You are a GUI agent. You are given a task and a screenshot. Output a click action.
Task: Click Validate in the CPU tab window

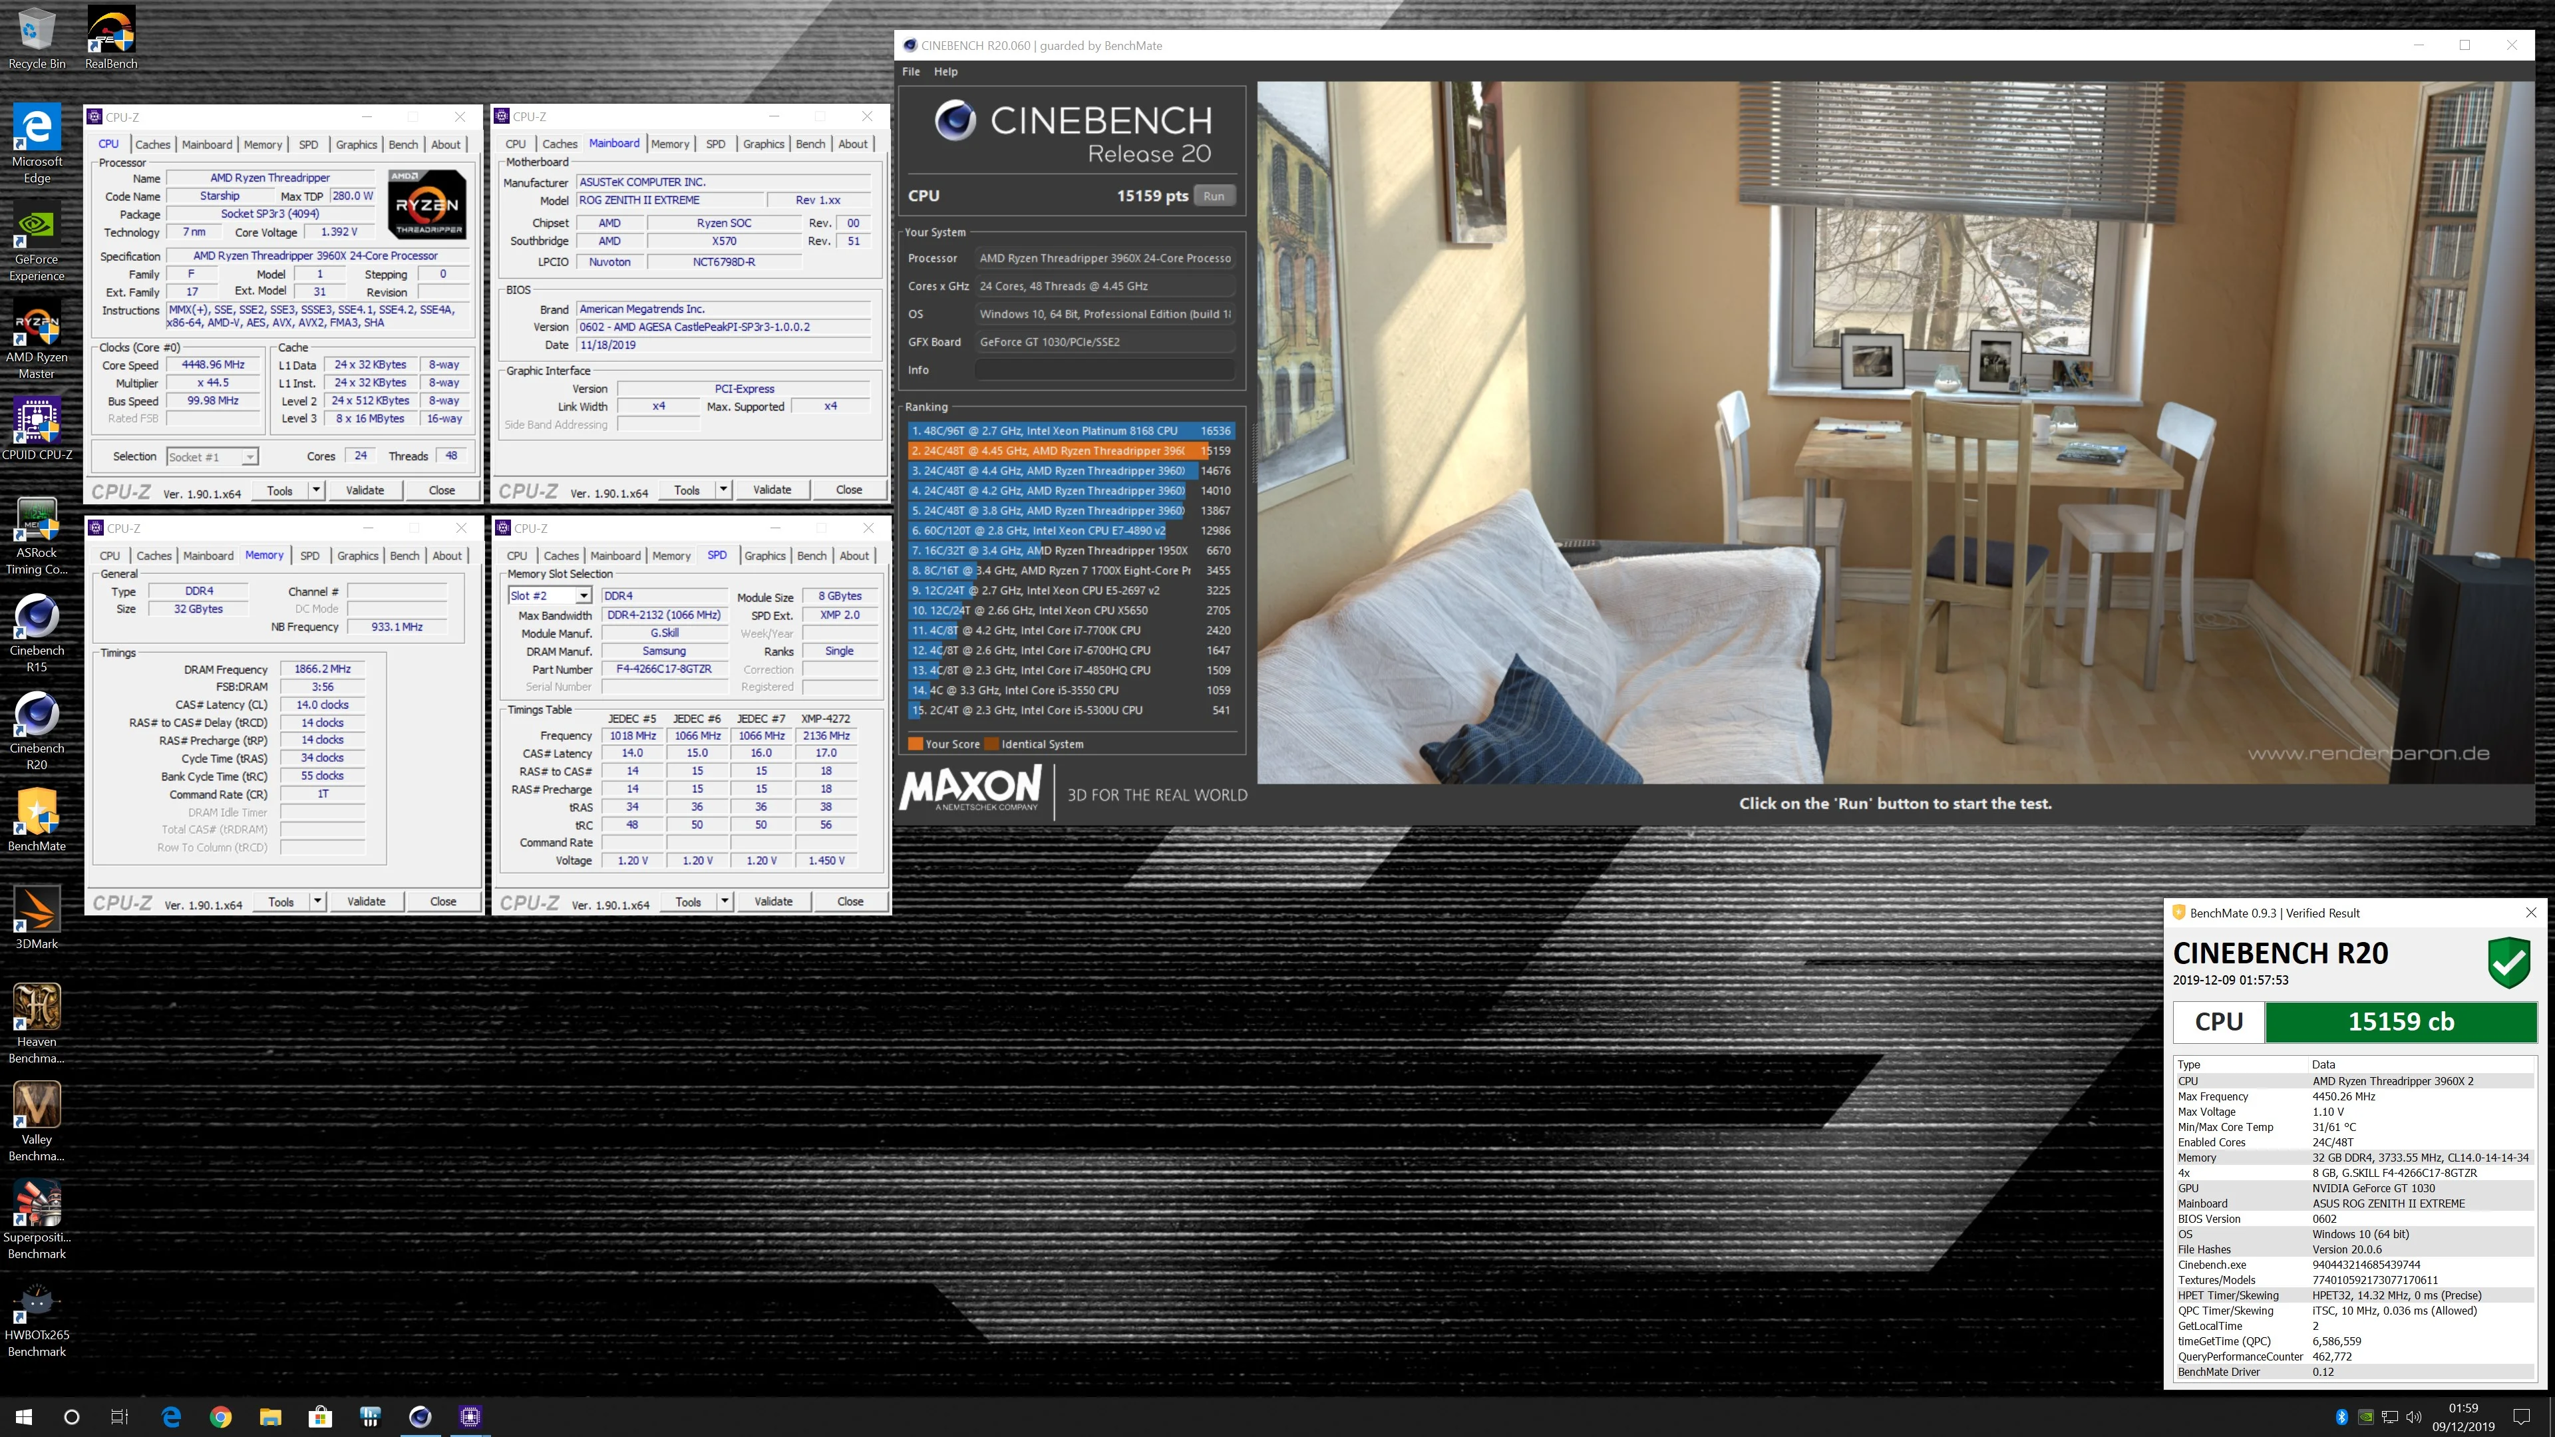[365, 490]
